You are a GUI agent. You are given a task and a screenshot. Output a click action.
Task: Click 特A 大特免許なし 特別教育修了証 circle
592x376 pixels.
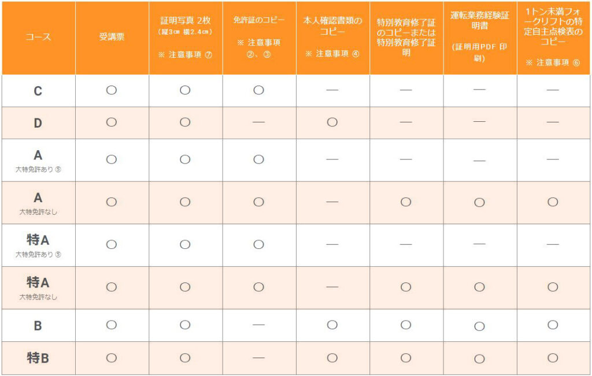pyautogui.click(x=406, y=287)
